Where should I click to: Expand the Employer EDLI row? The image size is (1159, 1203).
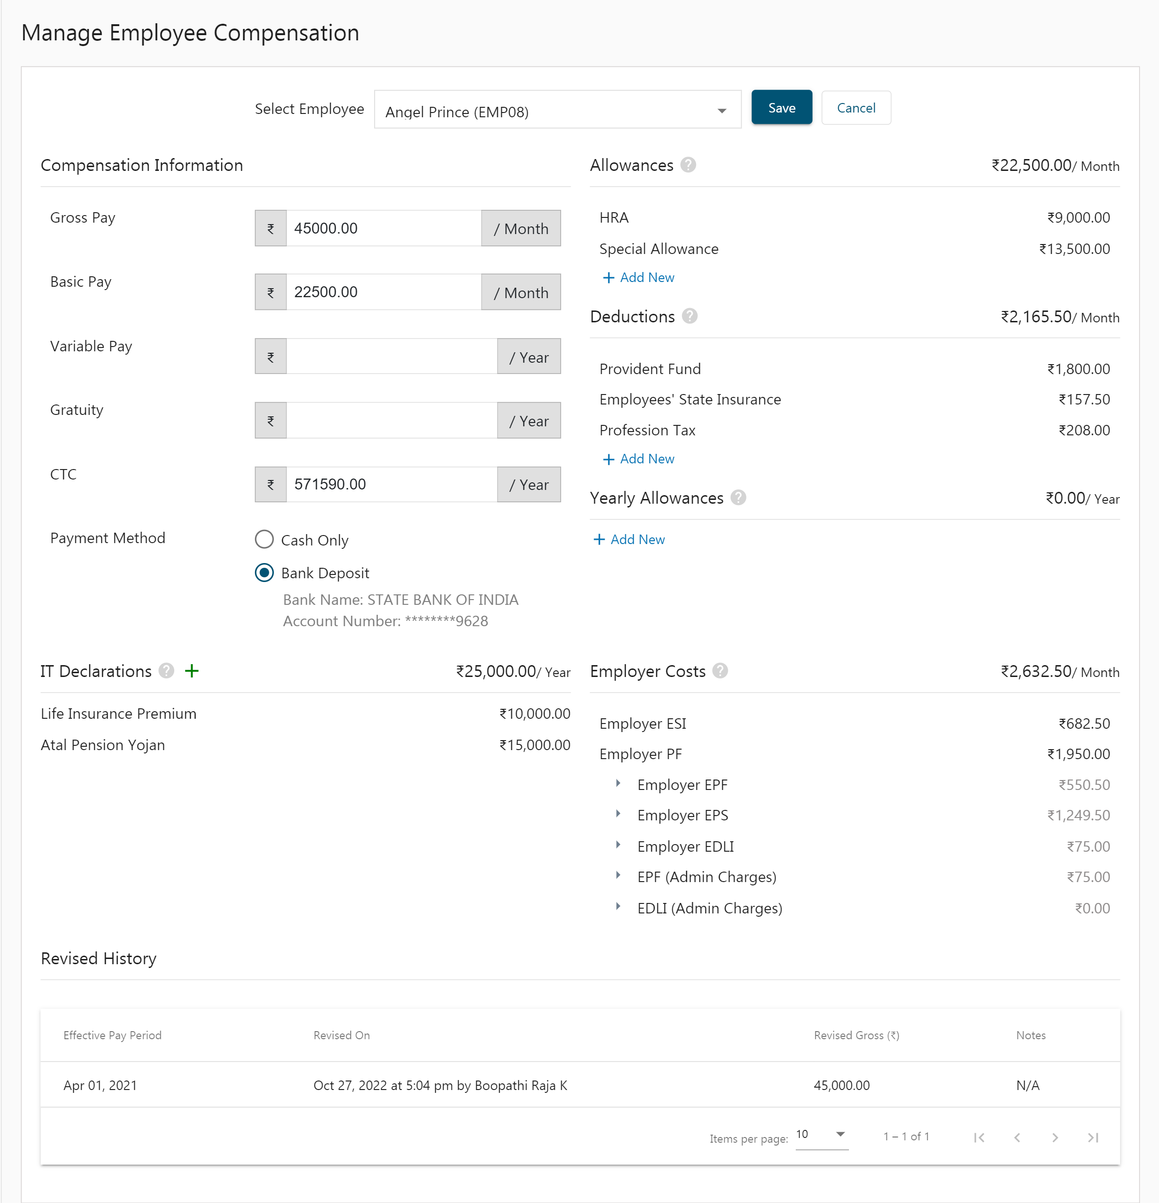[x=618, y=845]
